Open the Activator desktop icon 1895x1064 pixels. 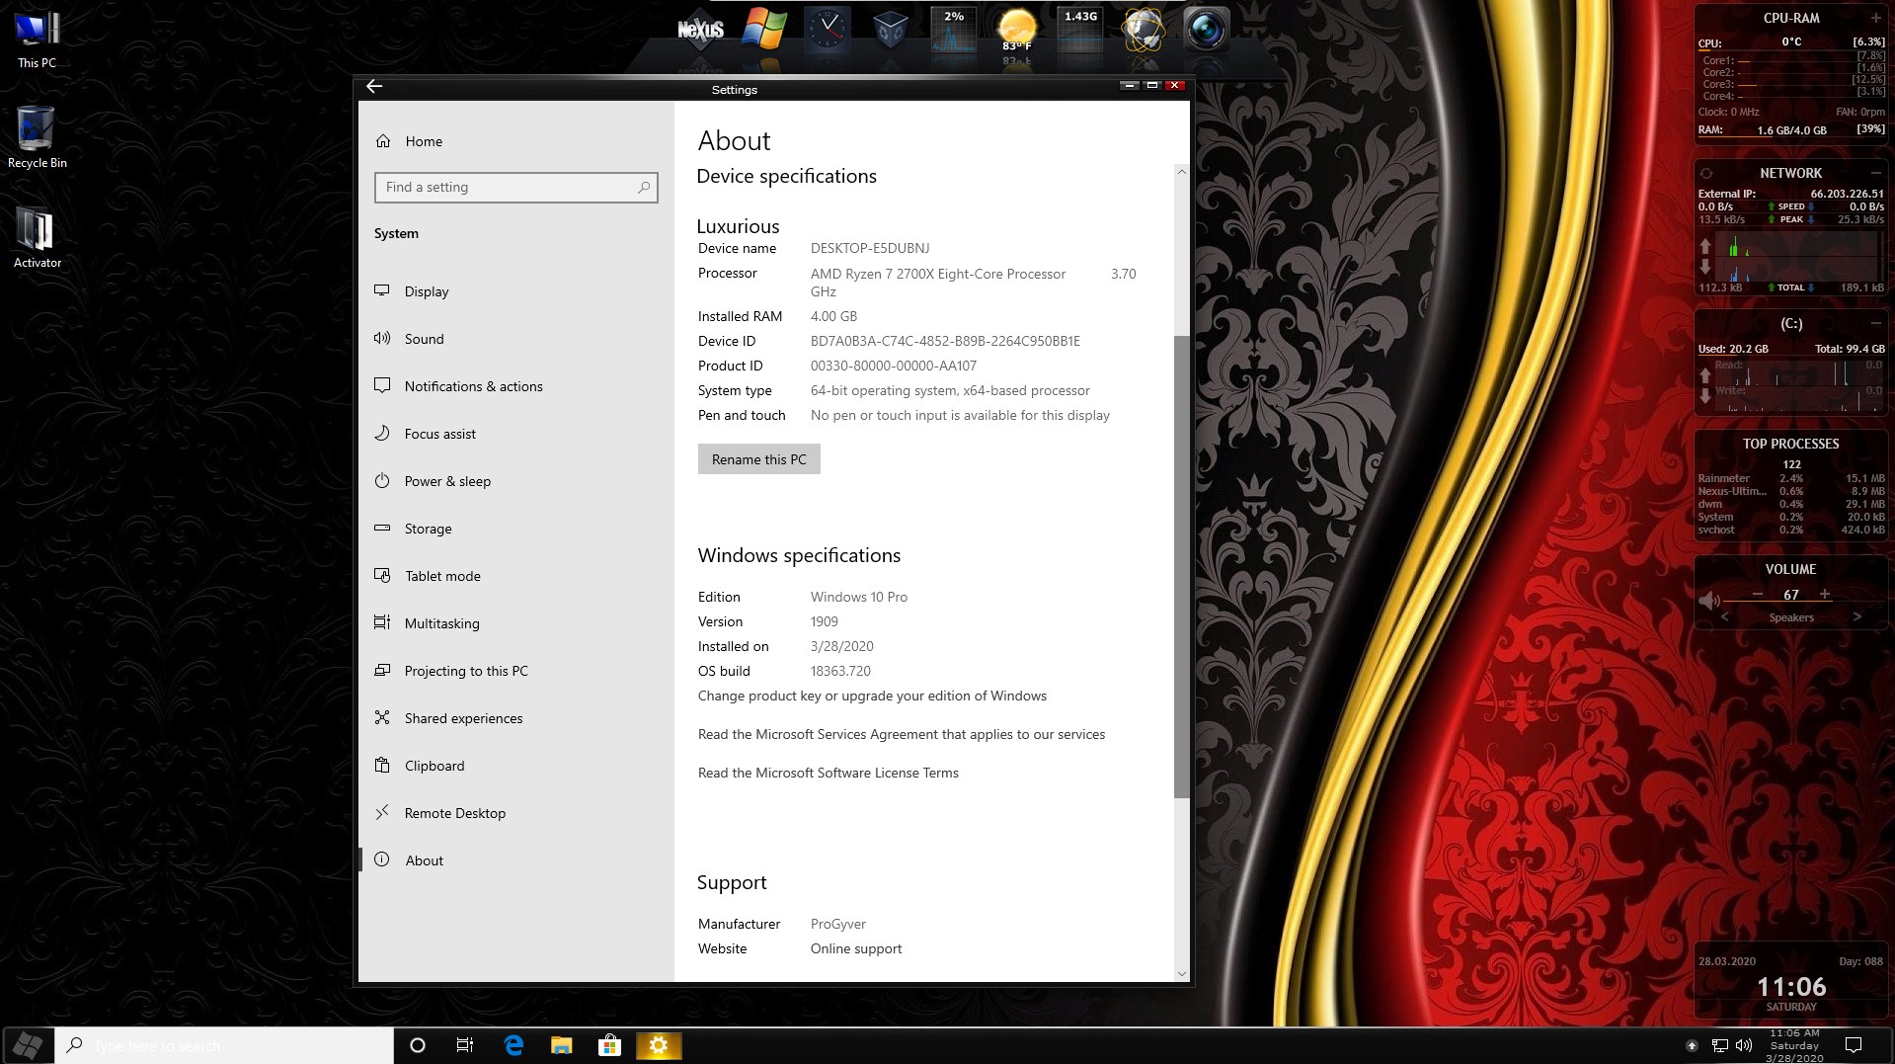pyautogui.click(x=38, y=237)
